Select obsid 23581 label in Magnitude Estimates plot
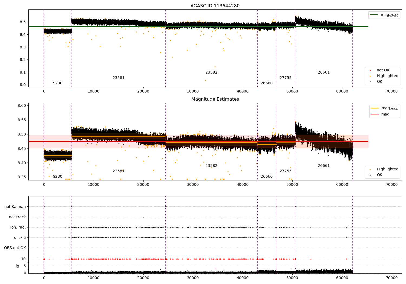The image size is (406, 284). (x=119, y=171)
